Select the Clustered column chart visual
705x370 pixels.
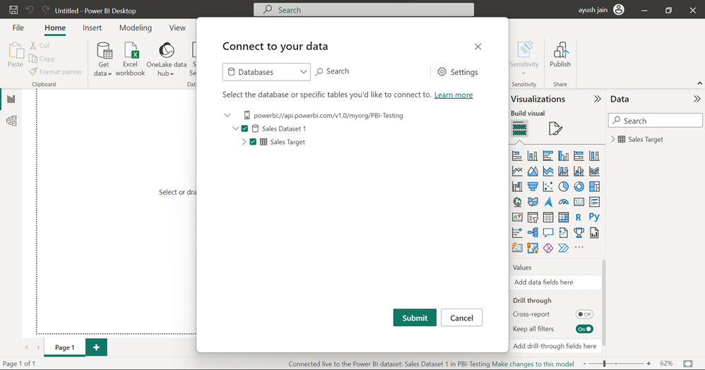[x=564, y=156]
